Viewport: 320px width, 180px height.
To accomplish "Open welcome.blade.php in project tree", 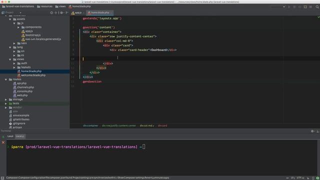I will (31, 75).
